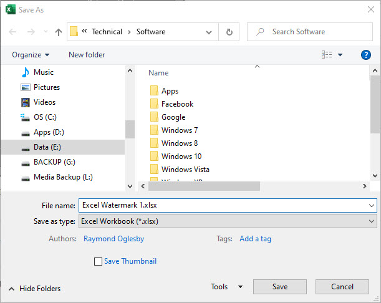Create a New folder
381x303 pixels.
point(87,55)
